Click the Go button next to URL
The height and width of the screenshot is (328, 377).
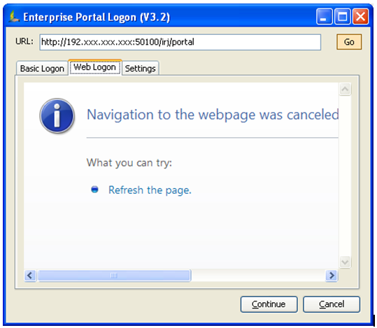(349, 42)
